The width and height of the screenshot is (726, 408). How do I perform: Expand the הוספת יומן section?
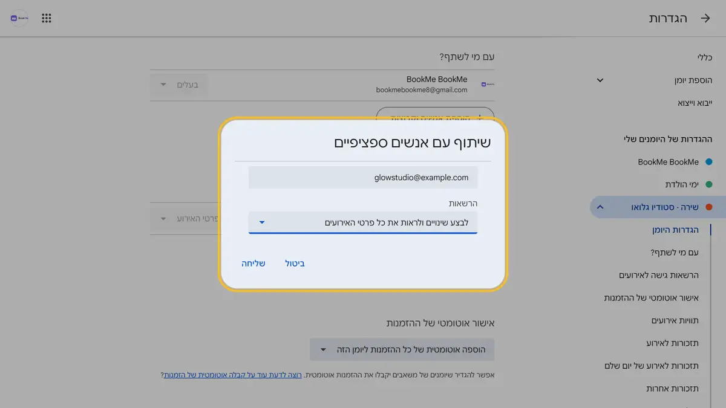click(x=600, y=80)
